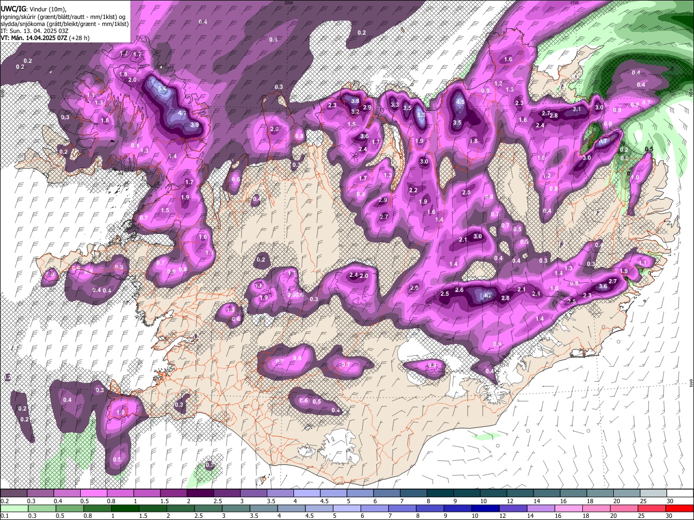Pick lower legend swatch between 0.1 and 0.3
Image resolution: width=694 pixels, height=520 pixels.
click(x=14, y=508)
